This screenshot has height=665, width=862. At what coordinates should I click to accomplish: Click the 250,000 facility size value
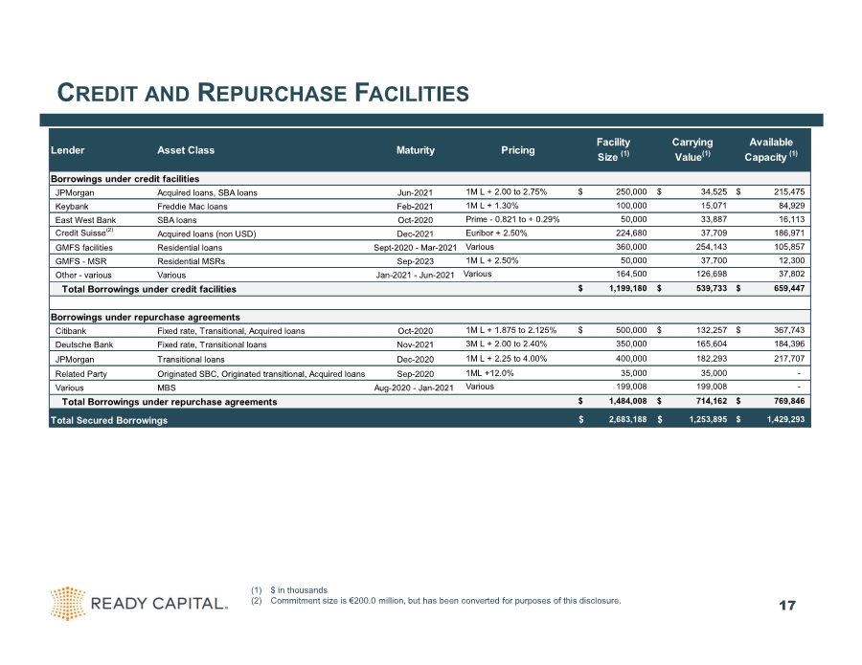[x=631, y=192]
